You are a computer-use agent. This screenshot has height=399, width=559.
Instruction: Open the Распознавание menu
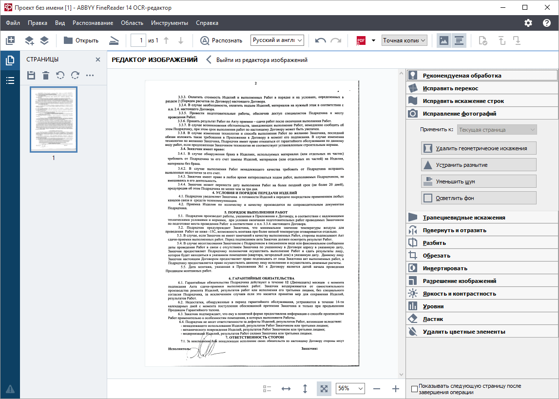[93, 23]
